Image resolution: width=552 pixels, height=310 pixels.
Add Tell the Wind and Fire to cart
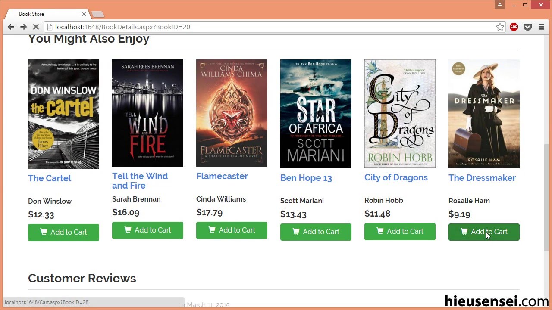147,230
